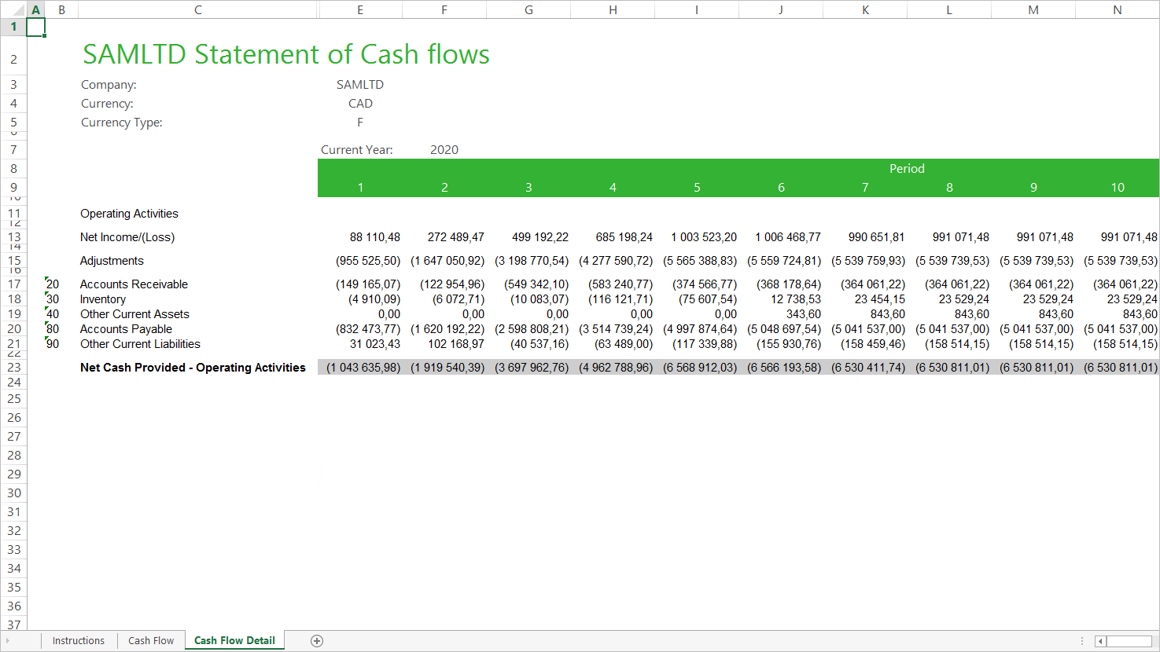Click liabilities value 31 023,43
This screenshot has height=652, width=1160.
point(375,344)
